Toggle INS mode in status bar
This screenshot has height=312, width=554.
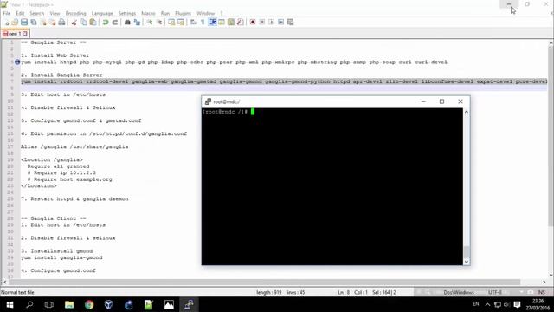coord(541,292)
